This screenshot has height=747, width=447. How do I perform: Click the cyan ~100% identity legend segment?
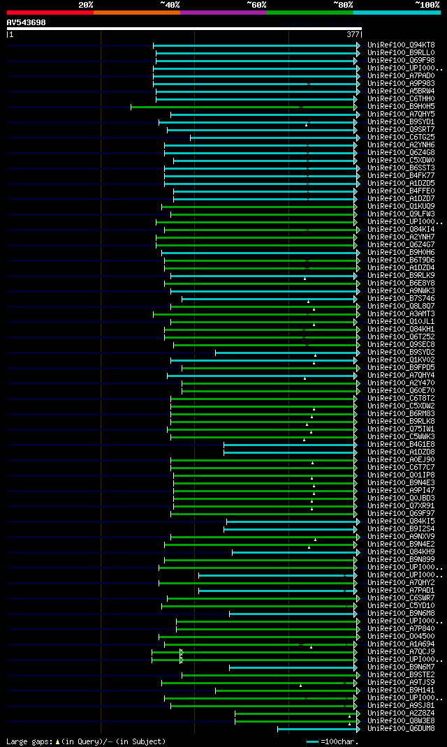(x=397, y=13)
